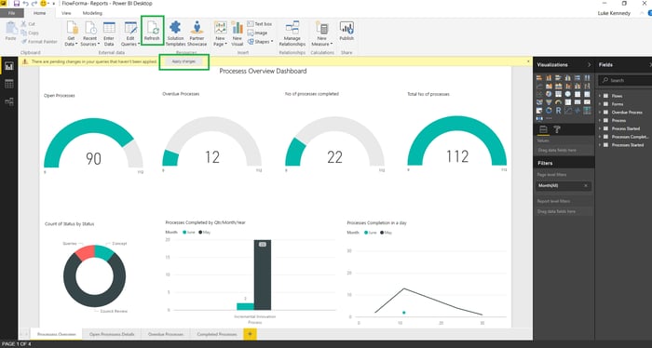The height and width of the screenshot is (348, 652).
Task: Open the Get Data dropdown
Action: click(x=72, y=33)
